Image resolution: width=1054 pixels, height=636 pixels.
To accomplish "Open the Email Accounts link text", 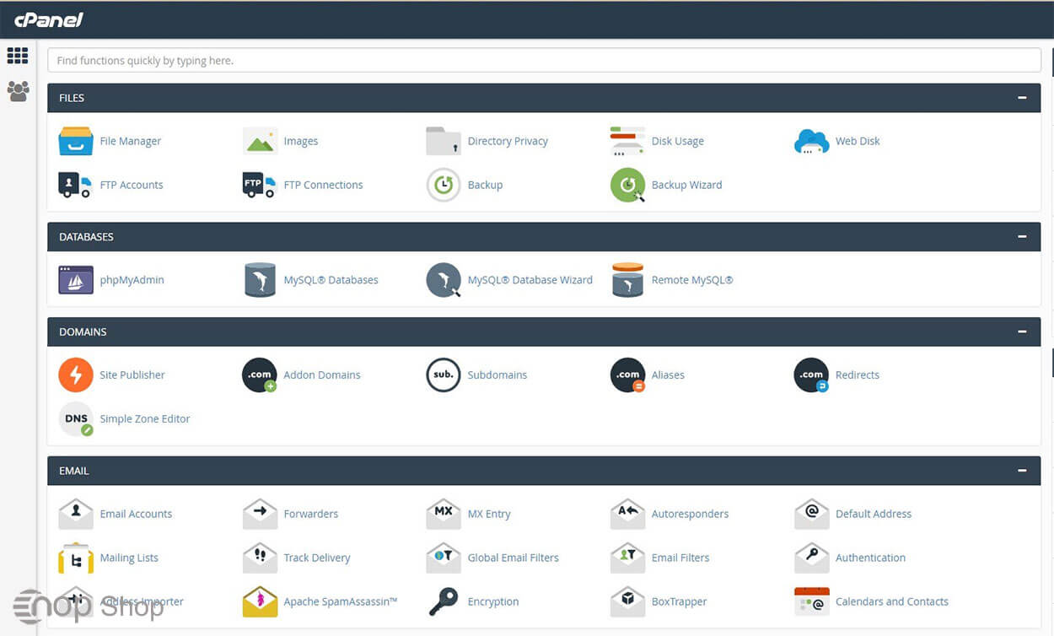I will (136, 513).
